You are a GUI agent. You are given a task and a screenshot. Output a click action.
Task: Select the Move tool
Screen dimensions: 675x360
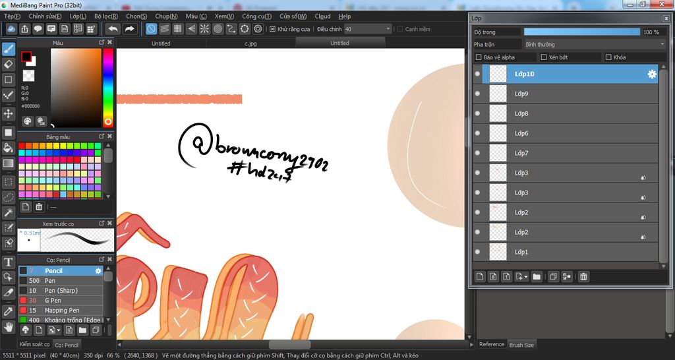pyautogui.click(x=8, y=113)
